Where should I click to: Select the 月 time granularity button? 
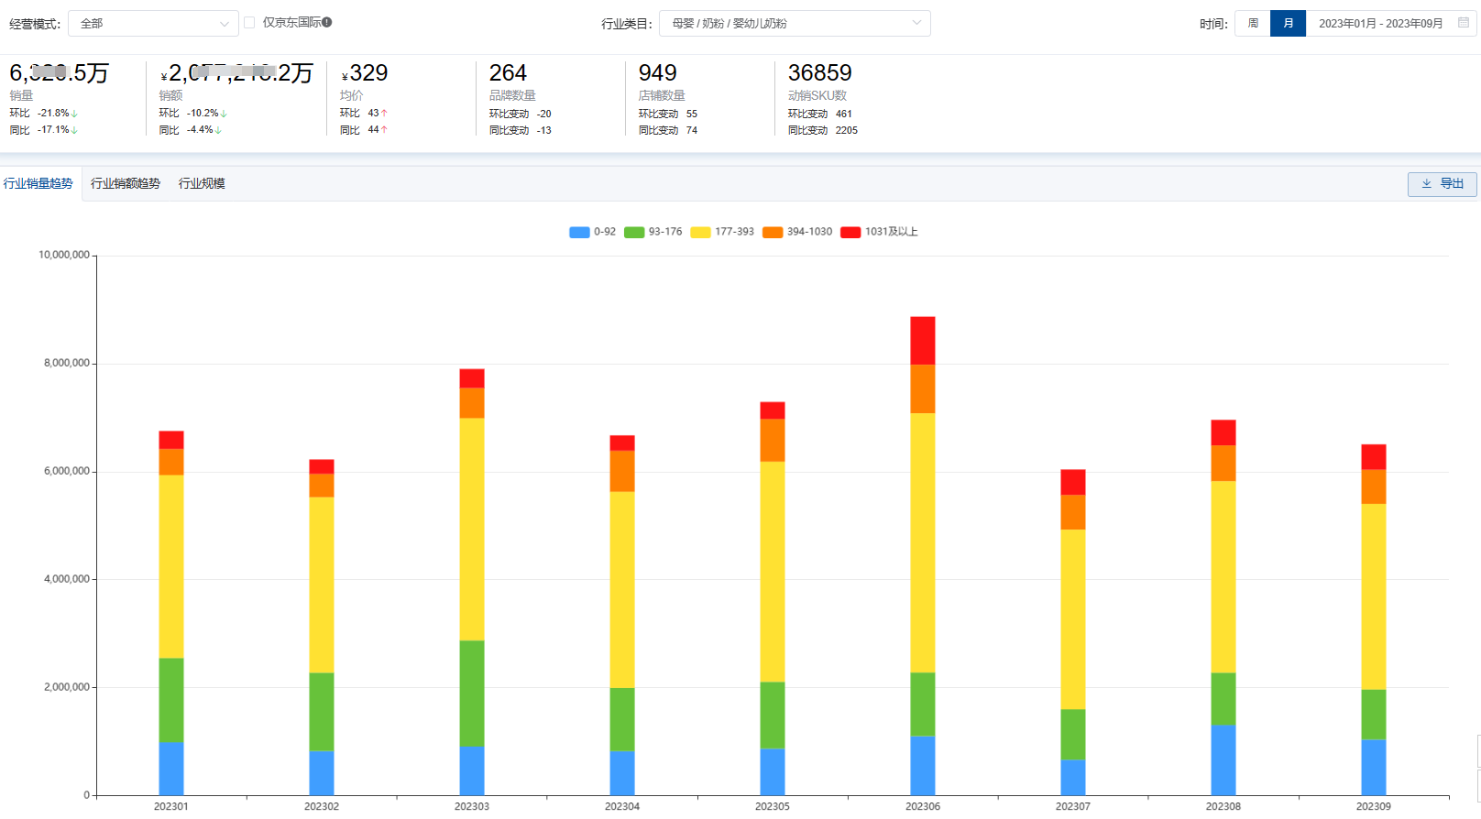coord(1288,24)
